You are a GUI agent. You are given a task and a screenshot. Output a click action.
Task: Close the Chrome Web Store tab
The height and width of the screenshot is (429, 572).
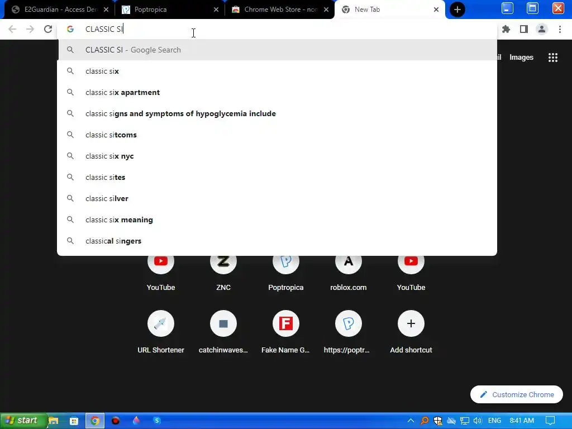(326, 9)
